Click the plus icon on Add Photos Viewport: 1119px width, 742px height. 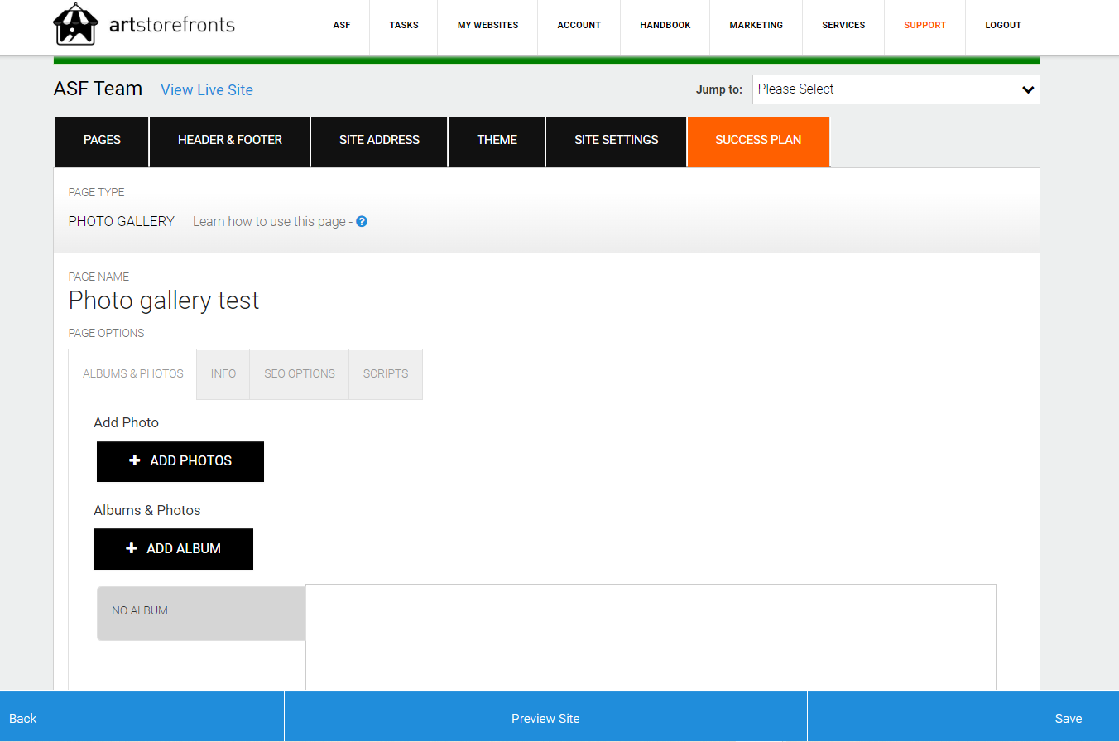click(135, 460)
